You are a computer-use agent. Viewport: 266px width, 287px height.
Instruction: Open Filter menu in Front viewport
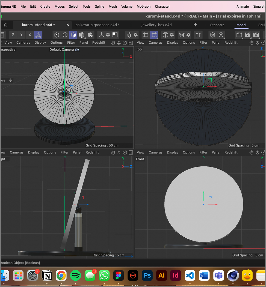click(203, 153)
